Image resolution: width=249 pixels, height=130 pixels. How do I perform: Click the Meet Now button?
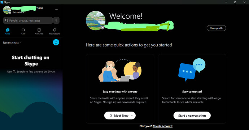(x=120, y=116)
